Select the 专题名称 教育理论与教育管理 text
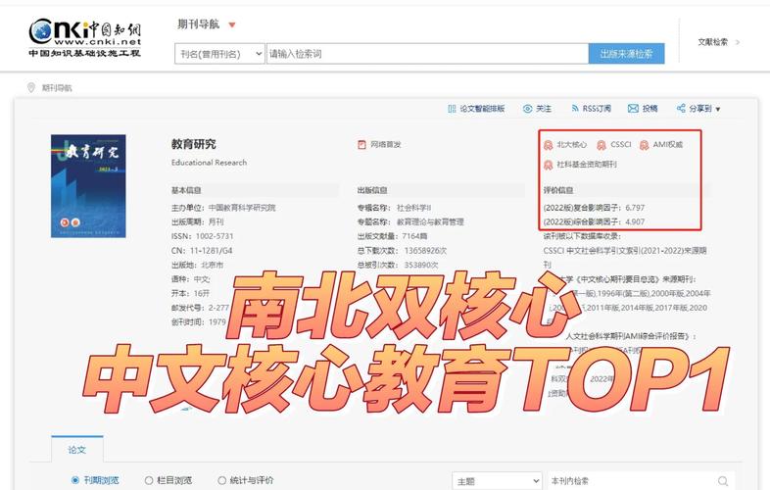This screenshot has width=770, height=490. pos(410,221)
